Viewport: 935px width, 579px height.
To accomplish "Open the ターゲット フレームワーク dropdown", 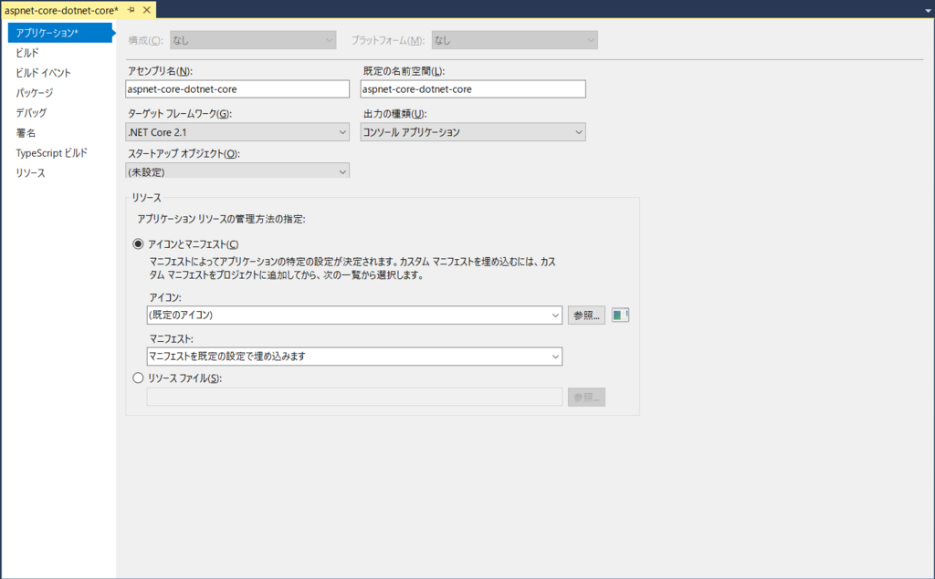I will click(237, 132).
